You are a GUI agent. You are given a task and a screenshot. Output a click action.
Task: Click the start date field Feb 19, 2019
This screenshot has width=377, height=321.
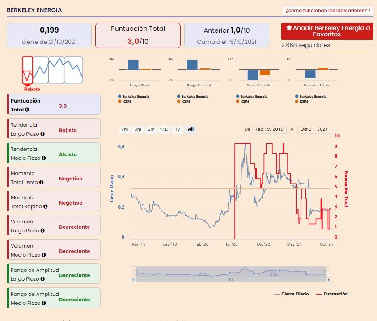point(270,129)
